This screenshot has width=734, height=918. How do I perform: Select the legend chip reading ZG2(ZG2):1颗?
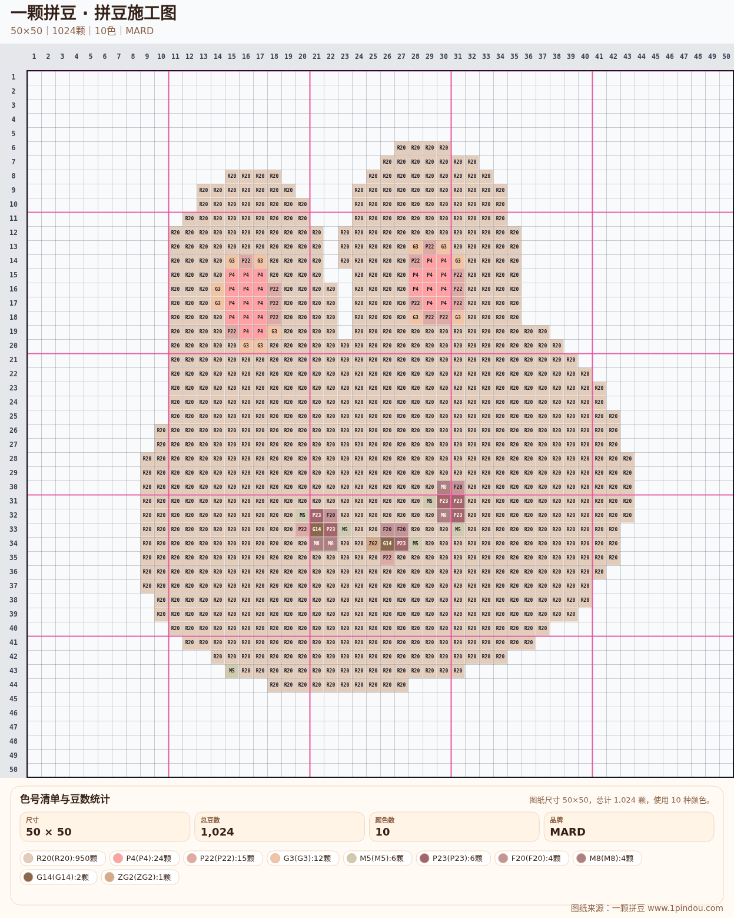[140, 877]
